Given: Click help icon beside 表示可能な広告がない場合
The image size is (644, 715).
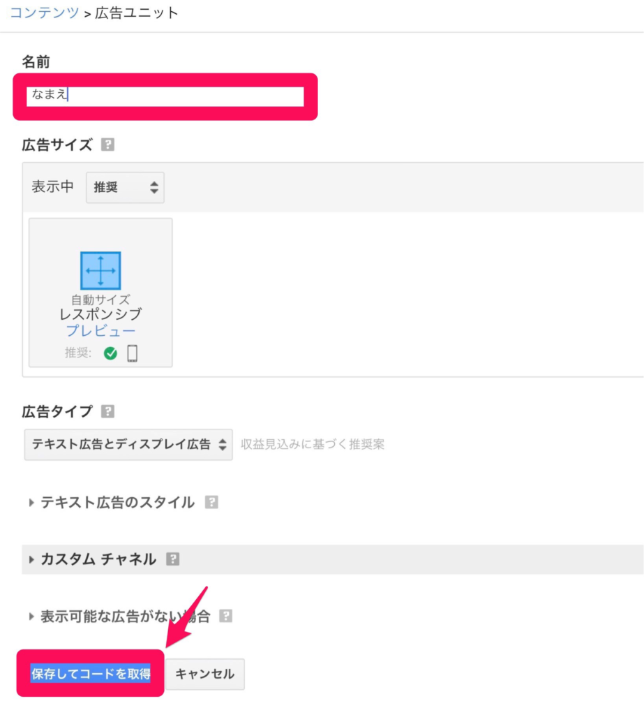Looking at the screenshot, I should 225,616.
